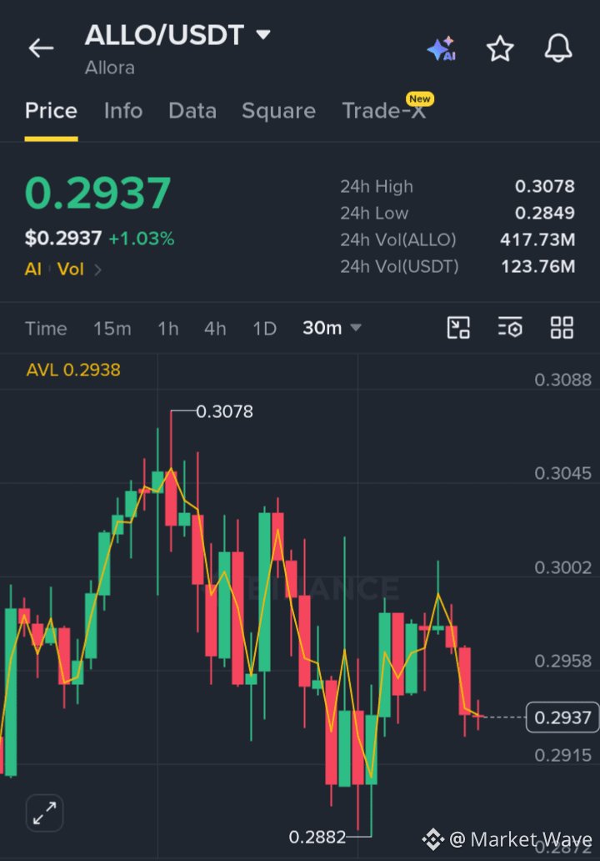Image resolution: width=600 pixels, height=861 pixels.
Task: Switch to the Square tab
Action: pos(278,111)
